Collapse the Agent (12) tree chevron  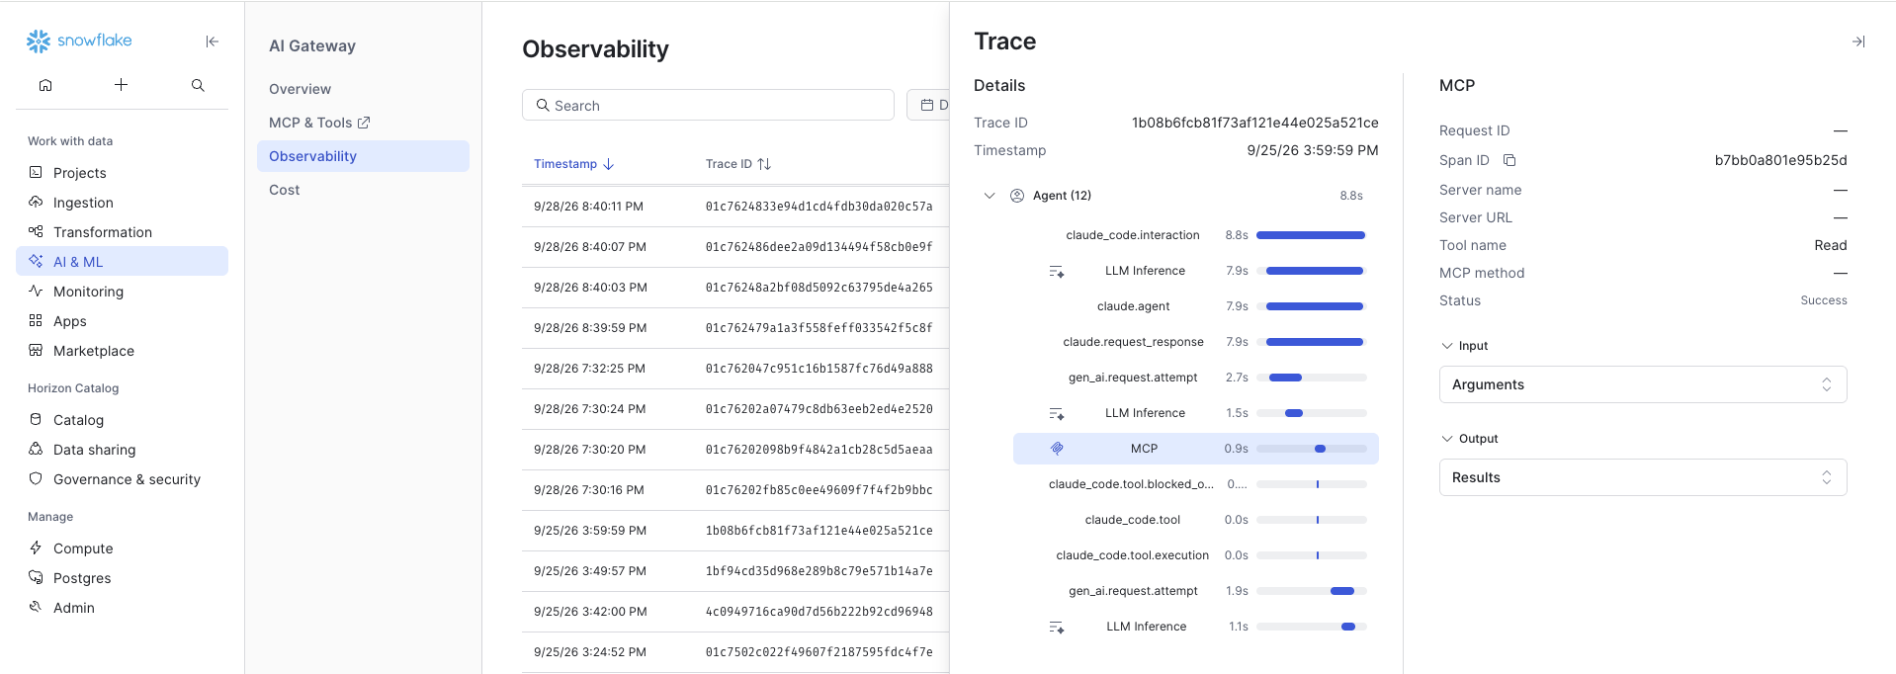[x=989, y=196]
